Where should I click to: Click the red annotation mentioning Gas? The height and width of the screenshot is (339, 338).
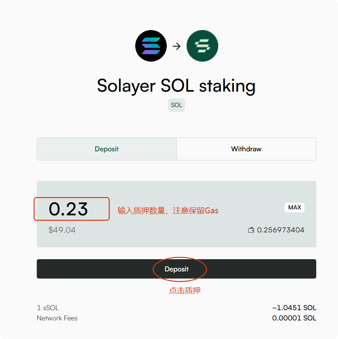pyautogui.click(x=168, y=210)
